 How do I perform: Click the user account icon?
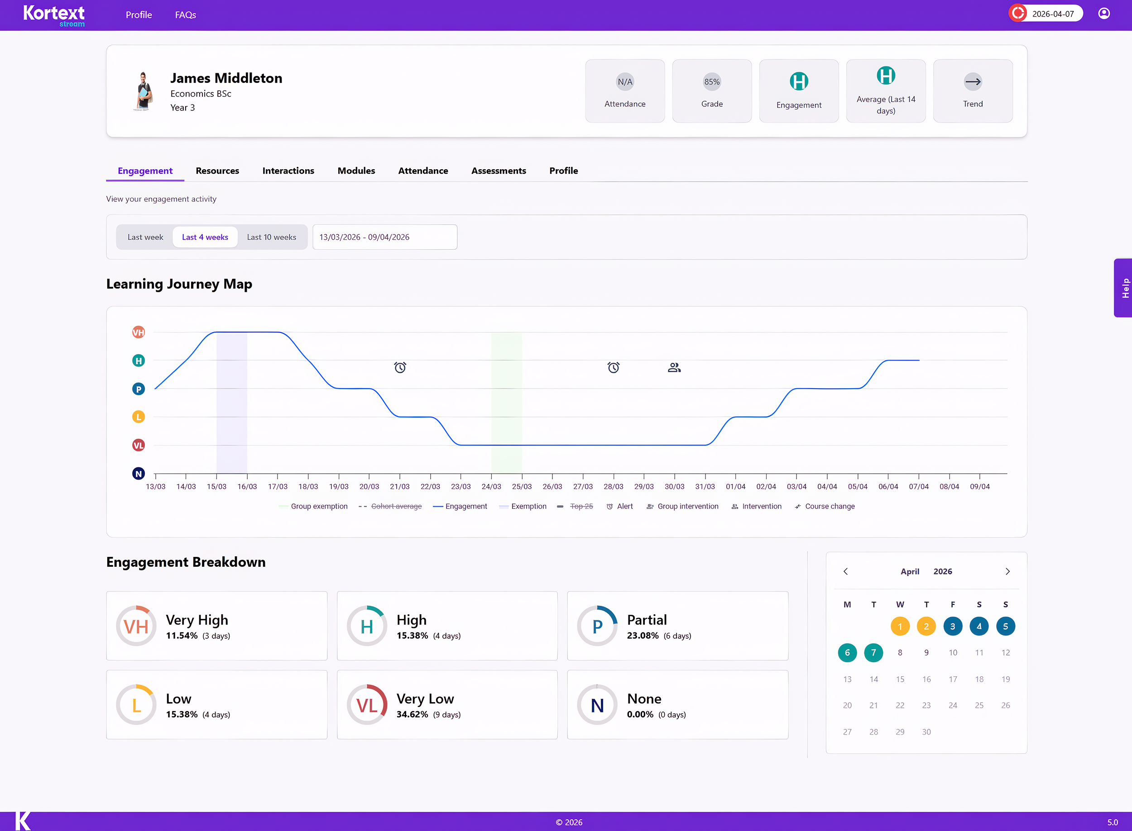point(1104,14)
